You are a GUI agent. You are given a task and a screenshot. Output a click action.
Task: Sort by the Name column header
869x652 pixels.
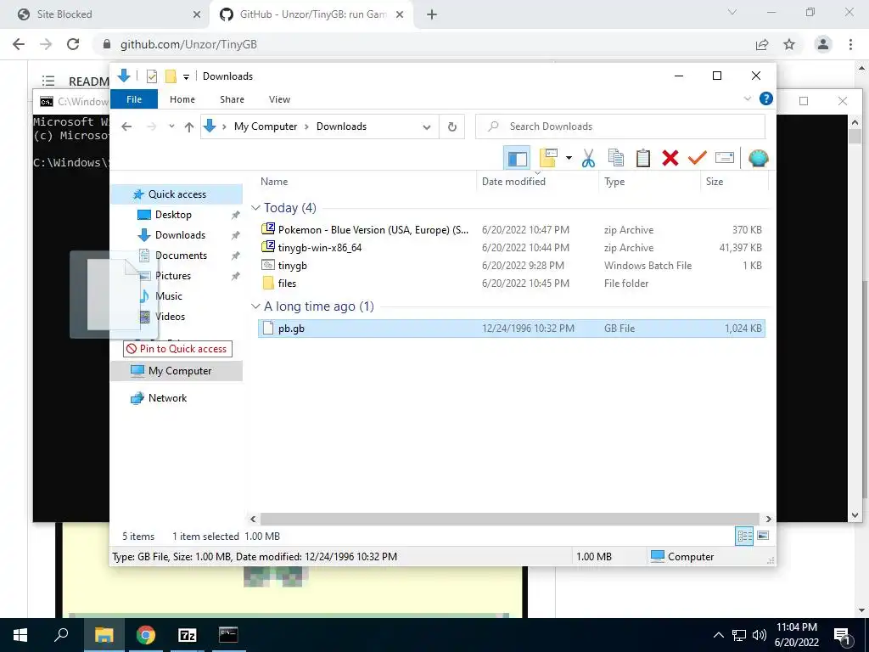[366, 182]
